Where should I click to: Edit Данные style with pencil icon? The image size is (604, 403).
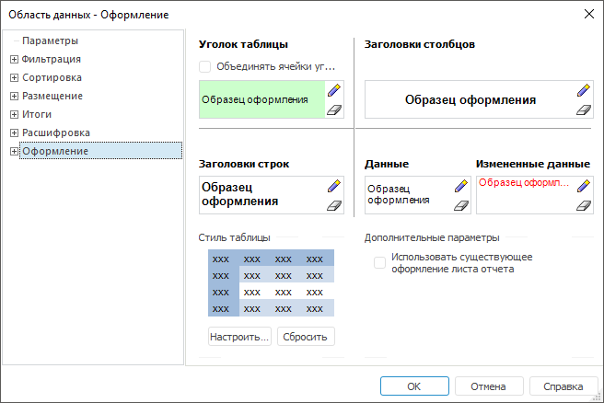point(461,186)
